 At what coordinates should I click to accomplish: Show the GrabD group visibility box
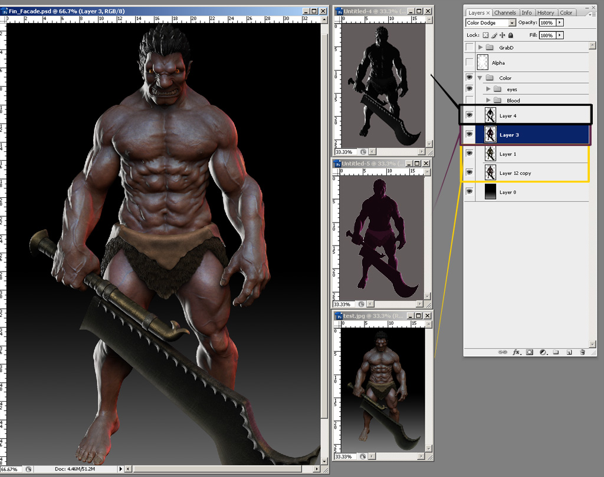coord(469,47)
